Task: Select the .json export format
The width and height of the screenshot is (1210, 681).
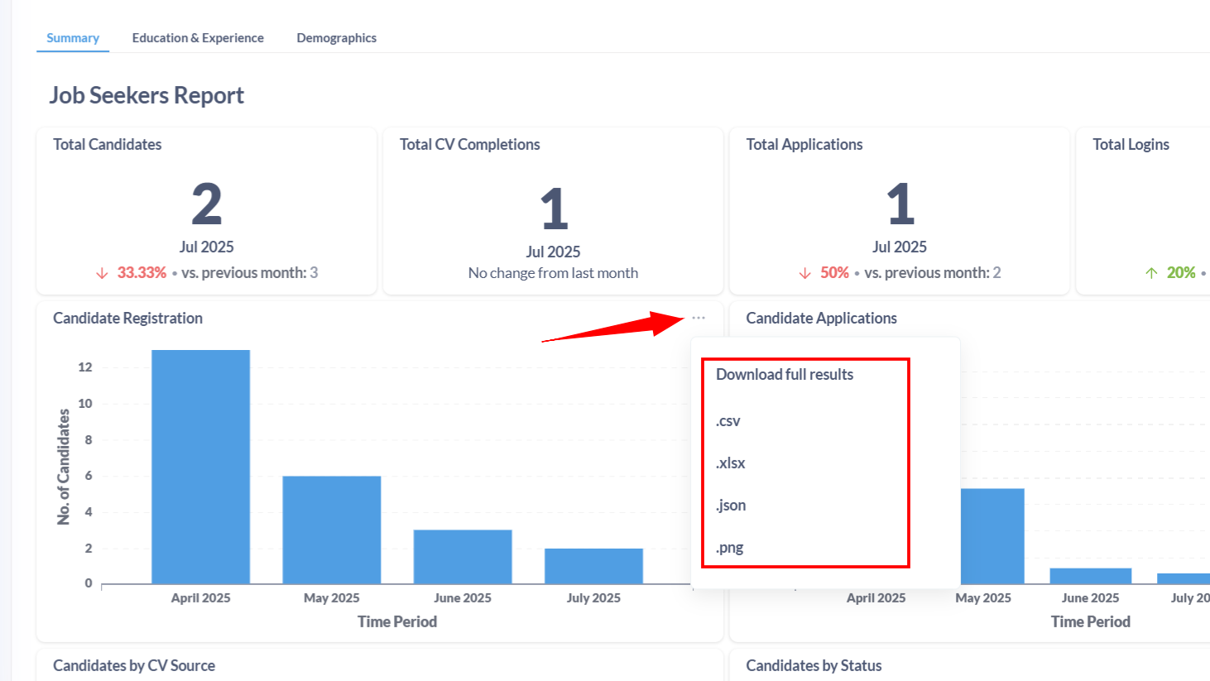Action: tap(731, 506)
